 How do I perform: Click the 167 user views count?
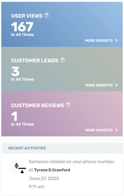[x=22, y=27]
